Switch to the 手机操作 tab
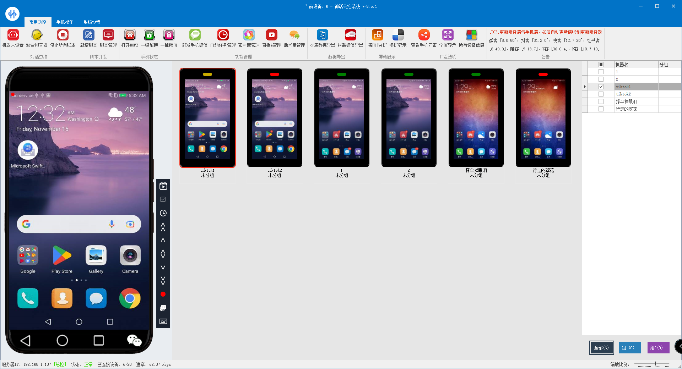Viewport: 682px width, 369px height. click(65, 22)
